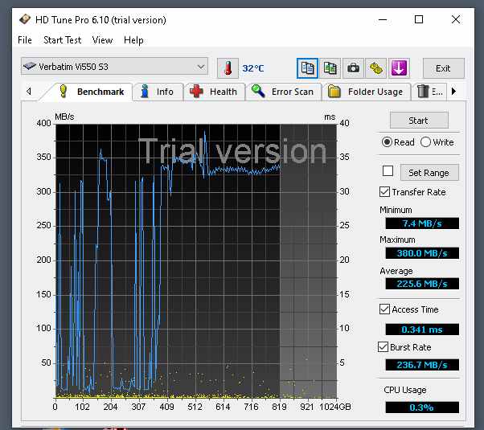Copy benchmark results to clipboard
Image resolution: width=484 pixels, height=430 pixels.
pos(307,68)
